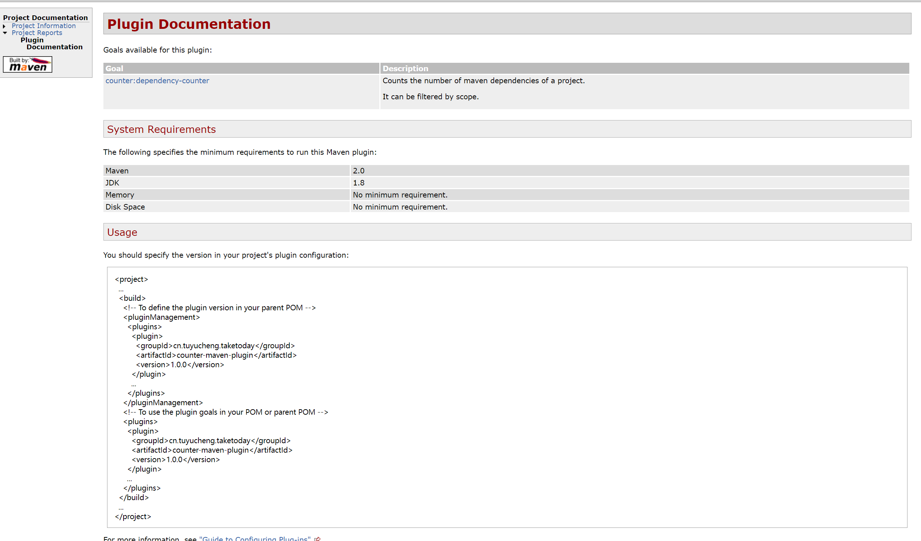The image size is (921, 541).
Task: Click the opening <project> code line
Action: 131,279
